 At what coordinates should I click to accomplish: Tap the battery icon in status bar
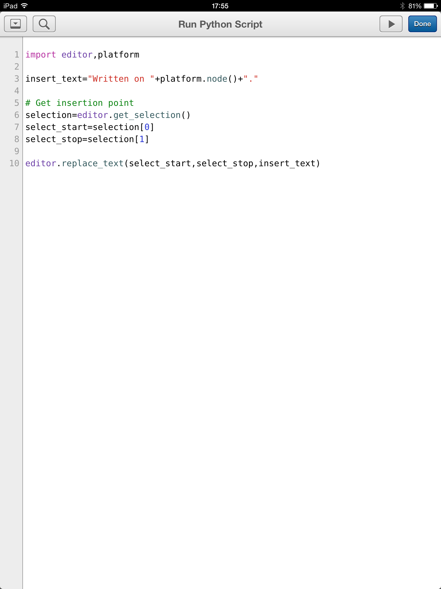[430, 6]
